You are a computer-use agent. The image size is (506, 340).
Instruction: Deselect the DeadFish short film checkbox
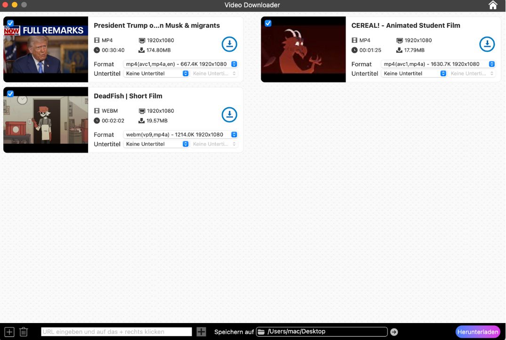coord(10,94)
